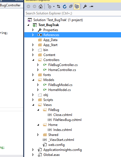Expand the Content folder

click(x=33, y=55)
